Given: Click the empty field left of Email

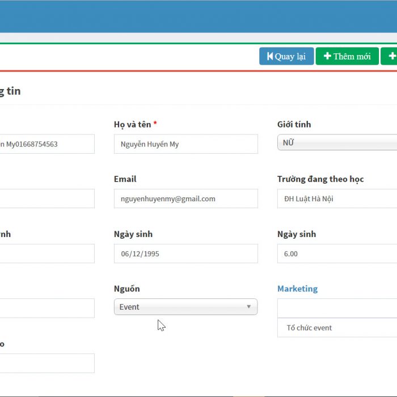Looking at the screenshot, I should pos(47,198).
